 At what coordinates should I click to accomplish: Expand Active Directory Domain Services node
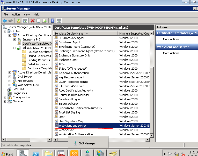point(10,73)
